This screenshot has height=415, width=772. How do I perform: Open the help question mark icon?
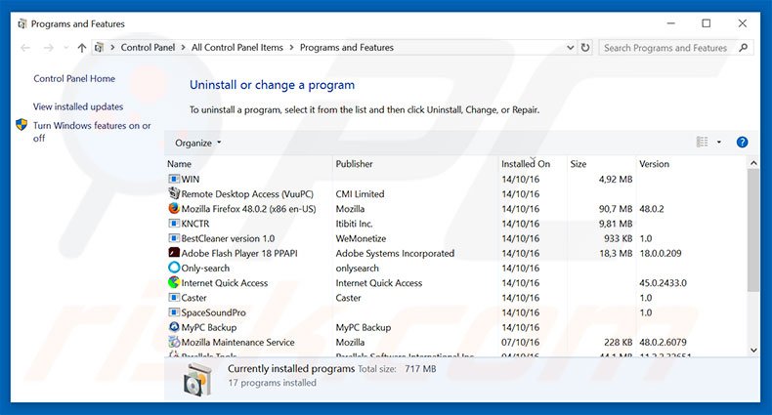(x=742, y=143)
